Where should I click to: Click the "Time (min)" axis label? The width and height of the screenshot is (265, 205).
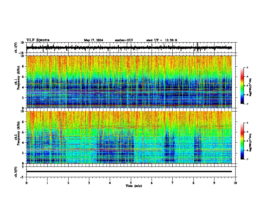click(x=134, y=186)
